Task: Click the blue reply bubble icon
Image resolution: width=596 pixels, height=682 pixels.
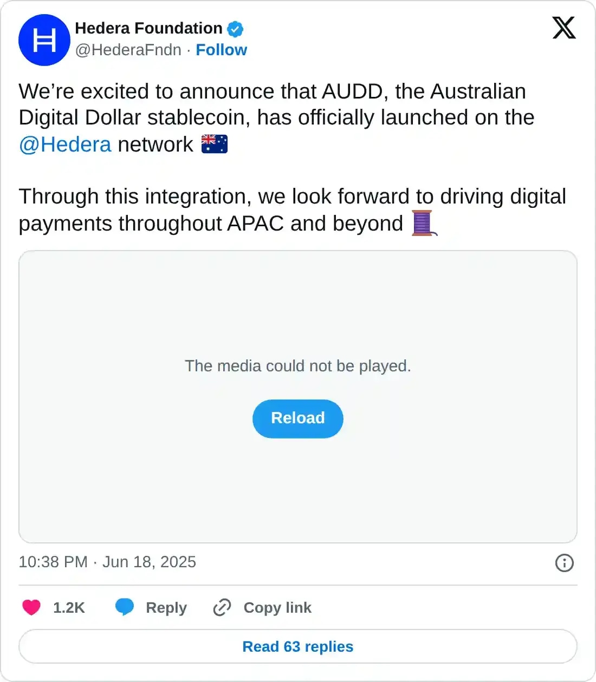Action: pos(125,607)
